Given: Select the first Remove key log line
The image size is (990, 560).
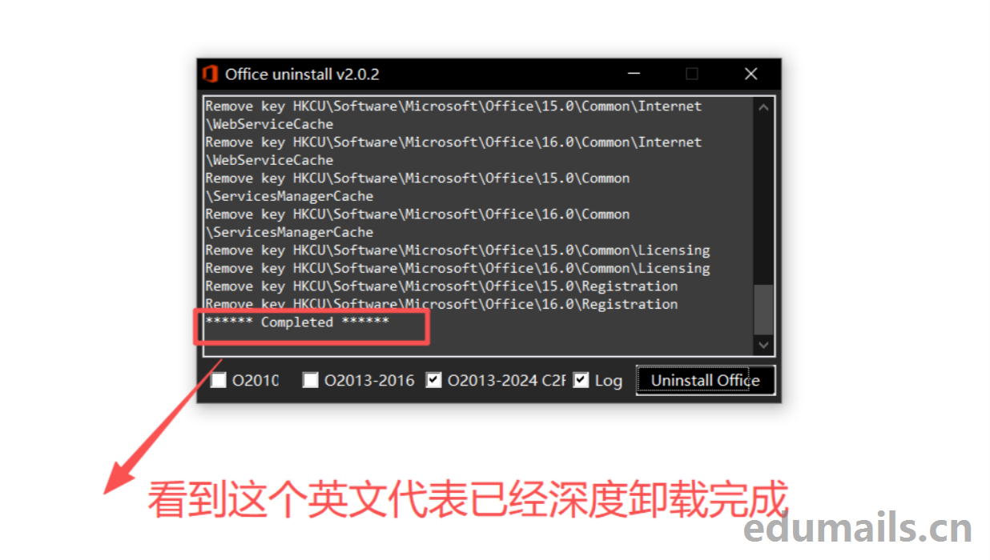Looking at the screenshot, I should [453, 106].
